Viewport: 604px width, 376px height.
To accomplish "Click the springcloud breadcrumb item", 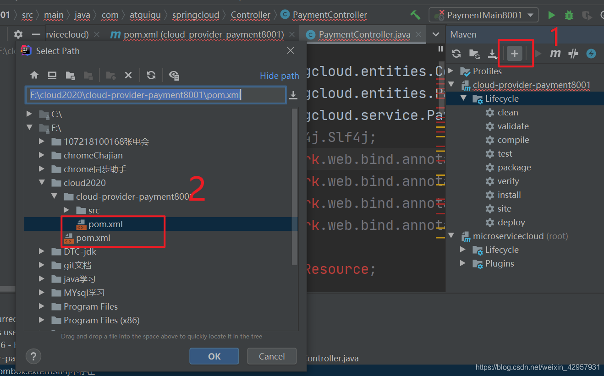I will click(196, 15).
